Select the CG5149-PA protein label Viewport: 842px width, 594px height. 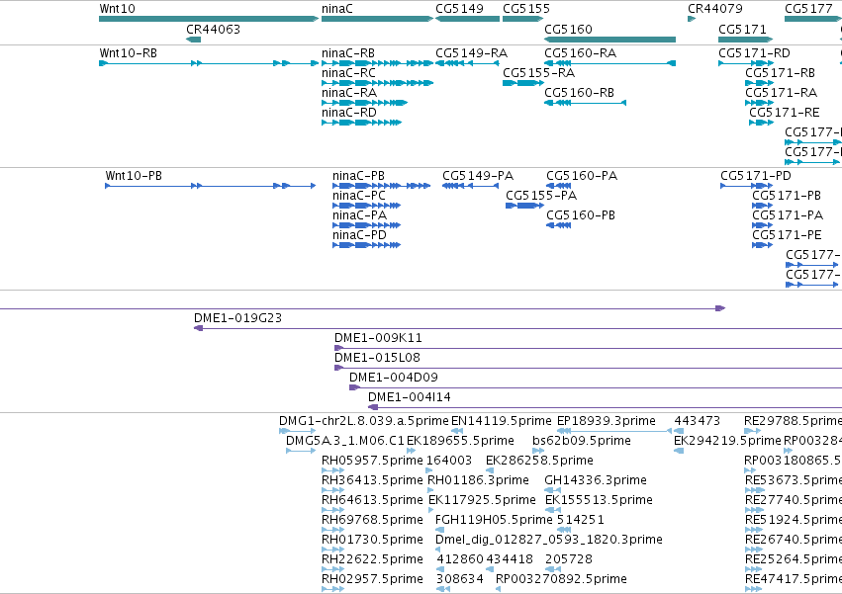tap(478, 176)
